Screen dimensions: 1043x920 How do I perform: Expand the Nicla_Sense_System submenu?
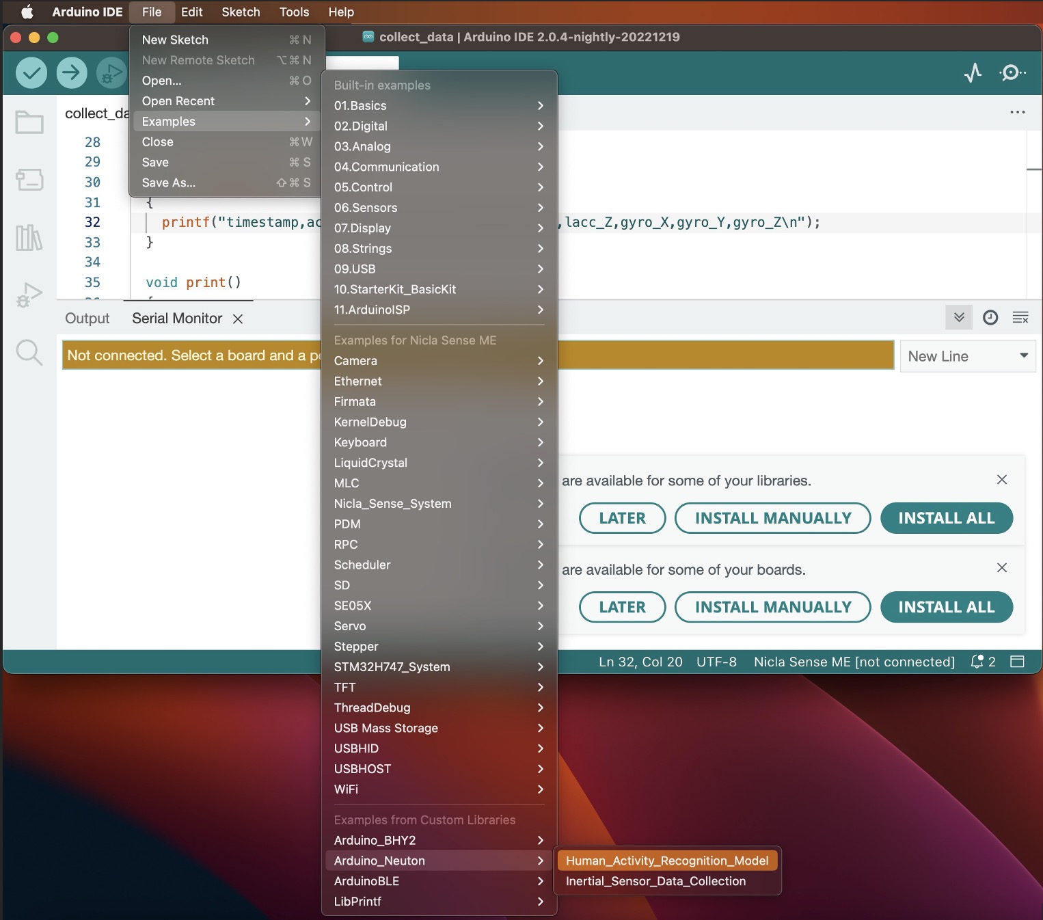[439, 504]
